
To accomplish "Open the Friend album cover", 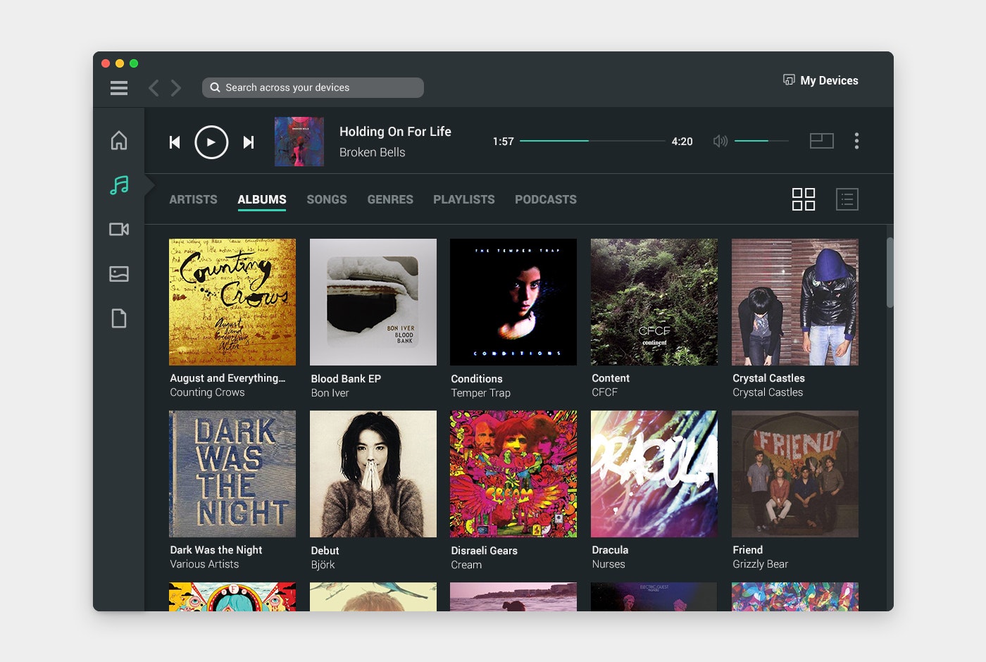I will [x=795, y=474].
